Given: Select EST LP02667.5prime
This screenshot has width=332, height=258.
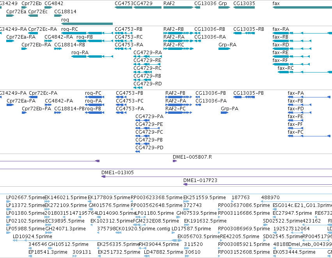Looking at the screenshot, I should 9,201.
